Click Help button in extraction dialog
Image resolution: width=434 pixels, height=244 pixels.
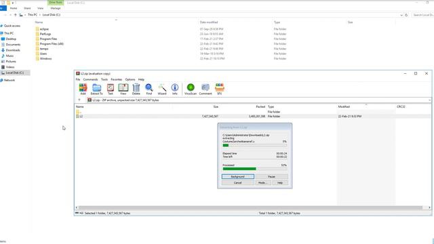tap(280, 183)
